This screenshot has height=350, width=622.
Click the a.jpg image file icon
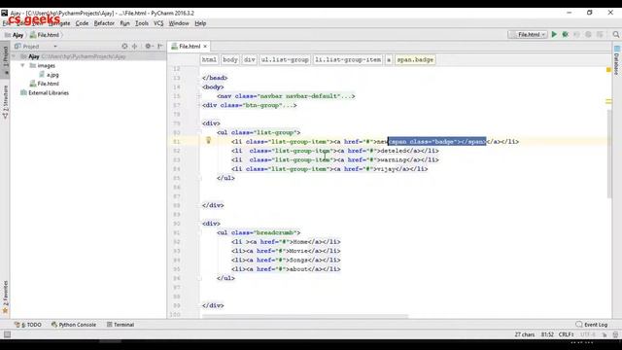point(42,75)
